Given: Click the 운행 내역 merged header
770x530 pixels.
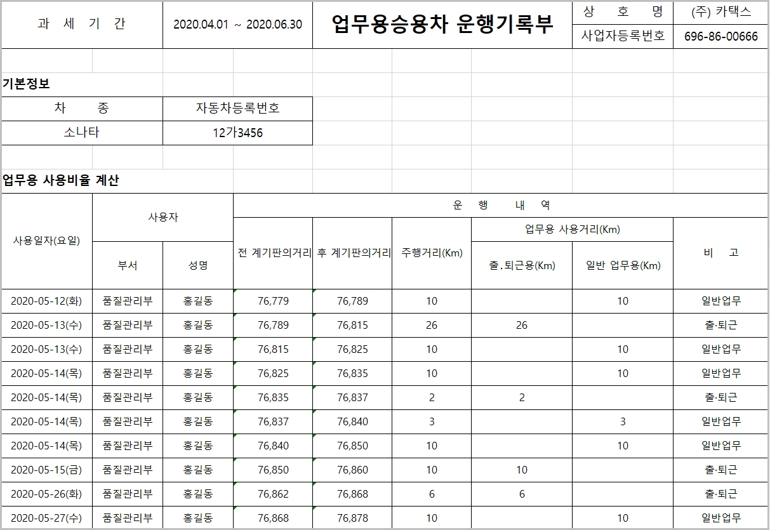Looking at the screenshot, I should click(x=500, y=206).
